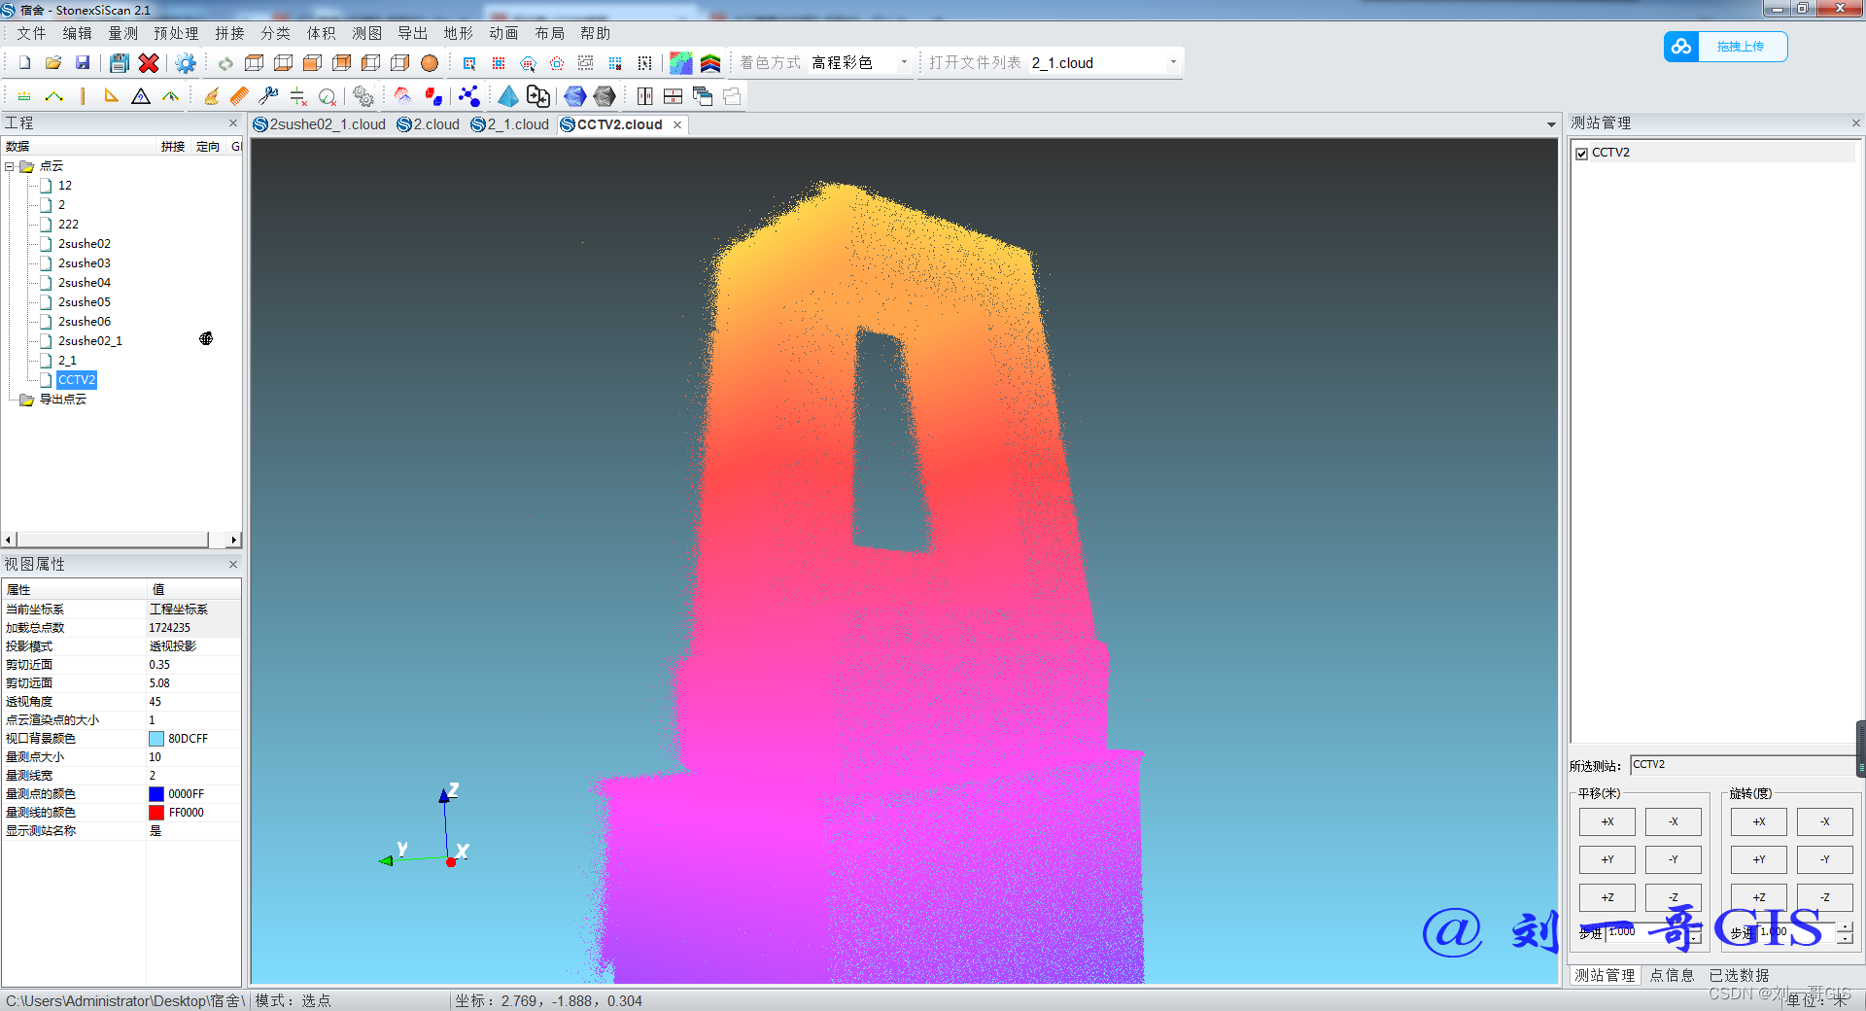Select the 导出点云 folder item
1866x1011 pixels.
click(x=63, y=400)
